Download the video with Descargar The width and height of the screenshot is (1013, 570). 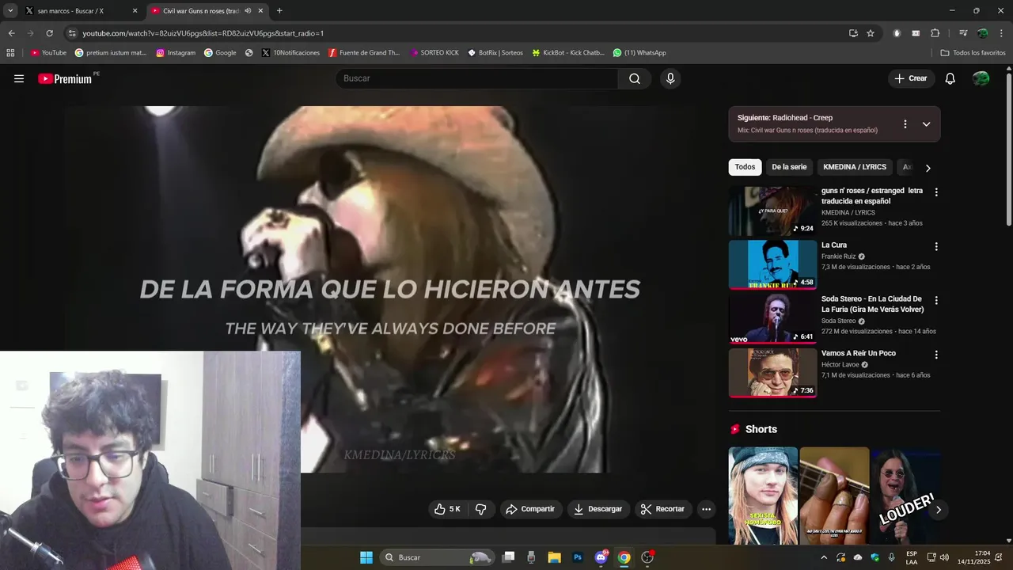pos(598,509)
